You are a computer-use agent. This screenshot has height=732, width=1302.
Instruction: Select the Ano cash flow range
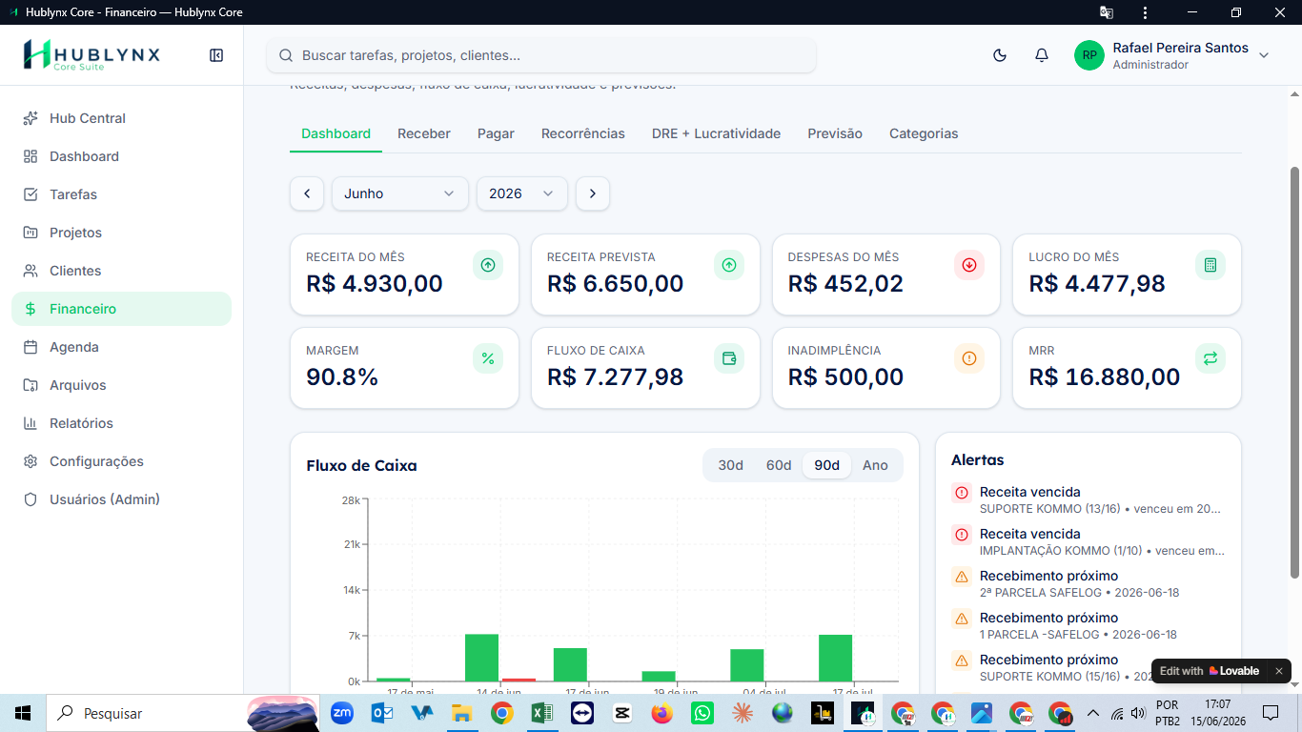point(875,465)
